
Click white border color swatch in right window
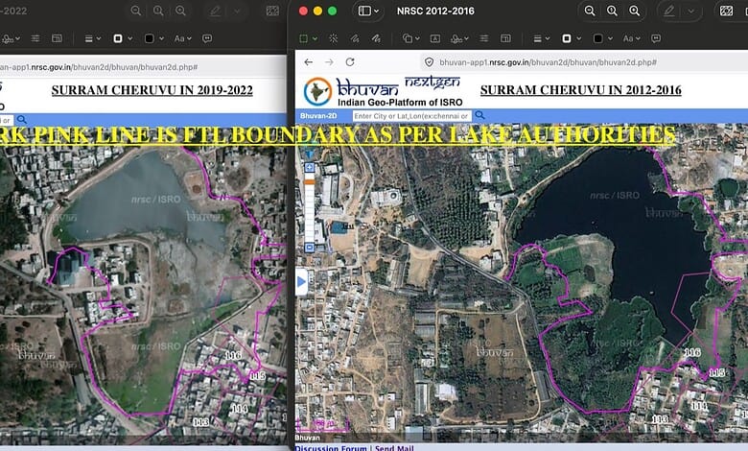567,38
